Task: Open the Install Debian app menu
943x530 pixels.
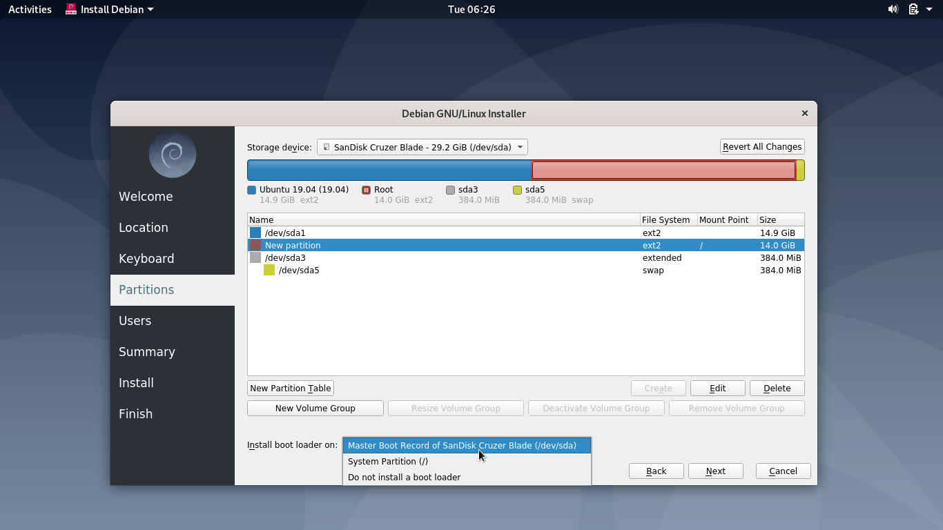Action: click(110, 10)
